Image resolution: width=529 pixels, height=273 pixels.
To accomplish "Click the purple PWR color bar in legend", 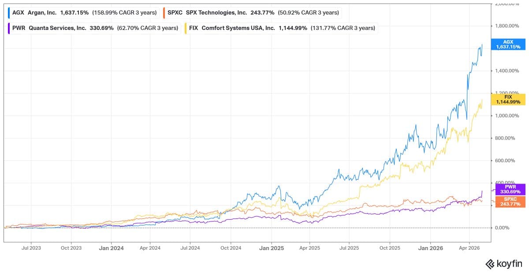I will pyautogui.click(x=10, y=28).
